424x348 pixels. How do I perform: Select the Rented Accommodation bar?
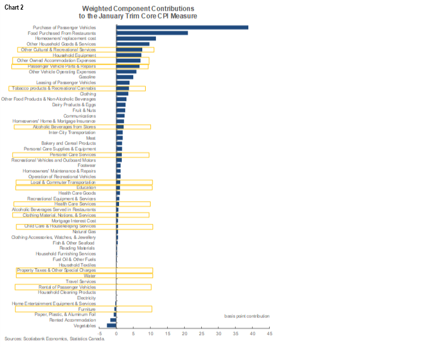(113, 320)
